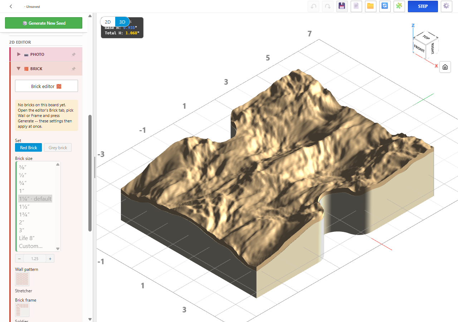This screenshot has width=458, height=322.
Task: Click the Generate New Seed button
Action: [x=44, y=23]
